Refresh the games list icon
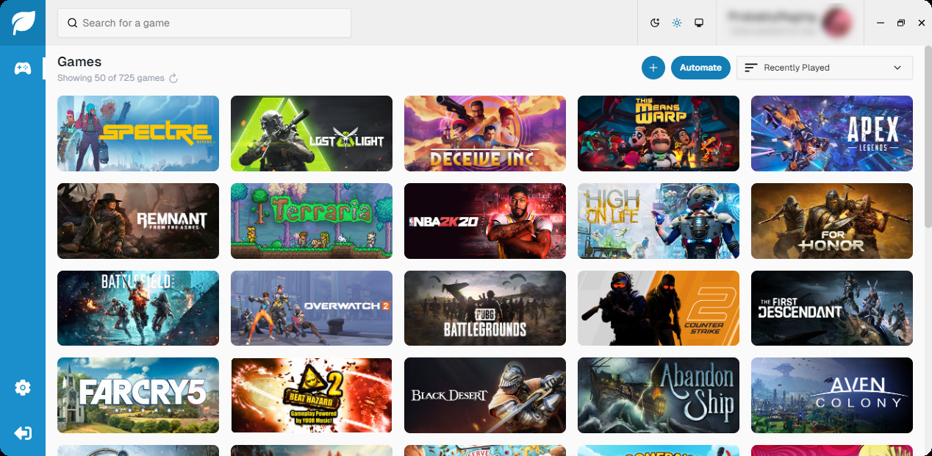This screenshot has width=932, height=456. [x=173, y=78]
